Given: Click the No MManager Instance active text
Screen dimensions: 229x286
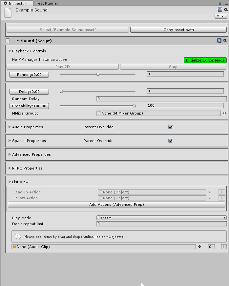Looking at the screenshot, I should tap(39, 60).
